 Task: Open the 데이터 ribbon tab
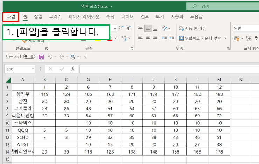click(x=128, y=17)
